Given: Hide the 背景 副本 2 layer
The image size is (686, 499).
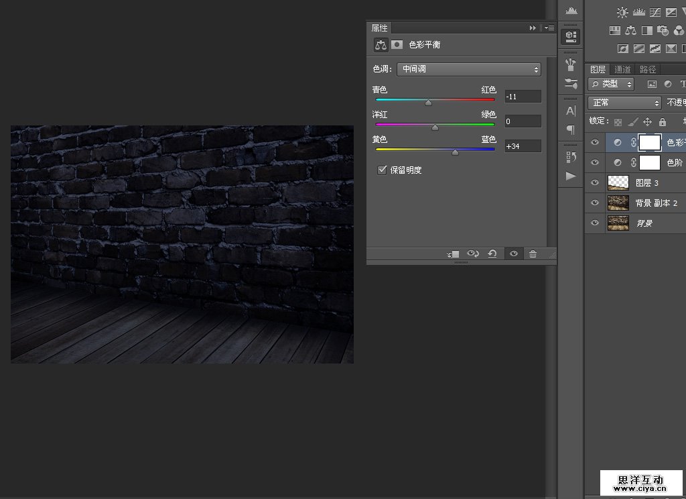Looking at the screenshot, I should (x=594, y=203).
